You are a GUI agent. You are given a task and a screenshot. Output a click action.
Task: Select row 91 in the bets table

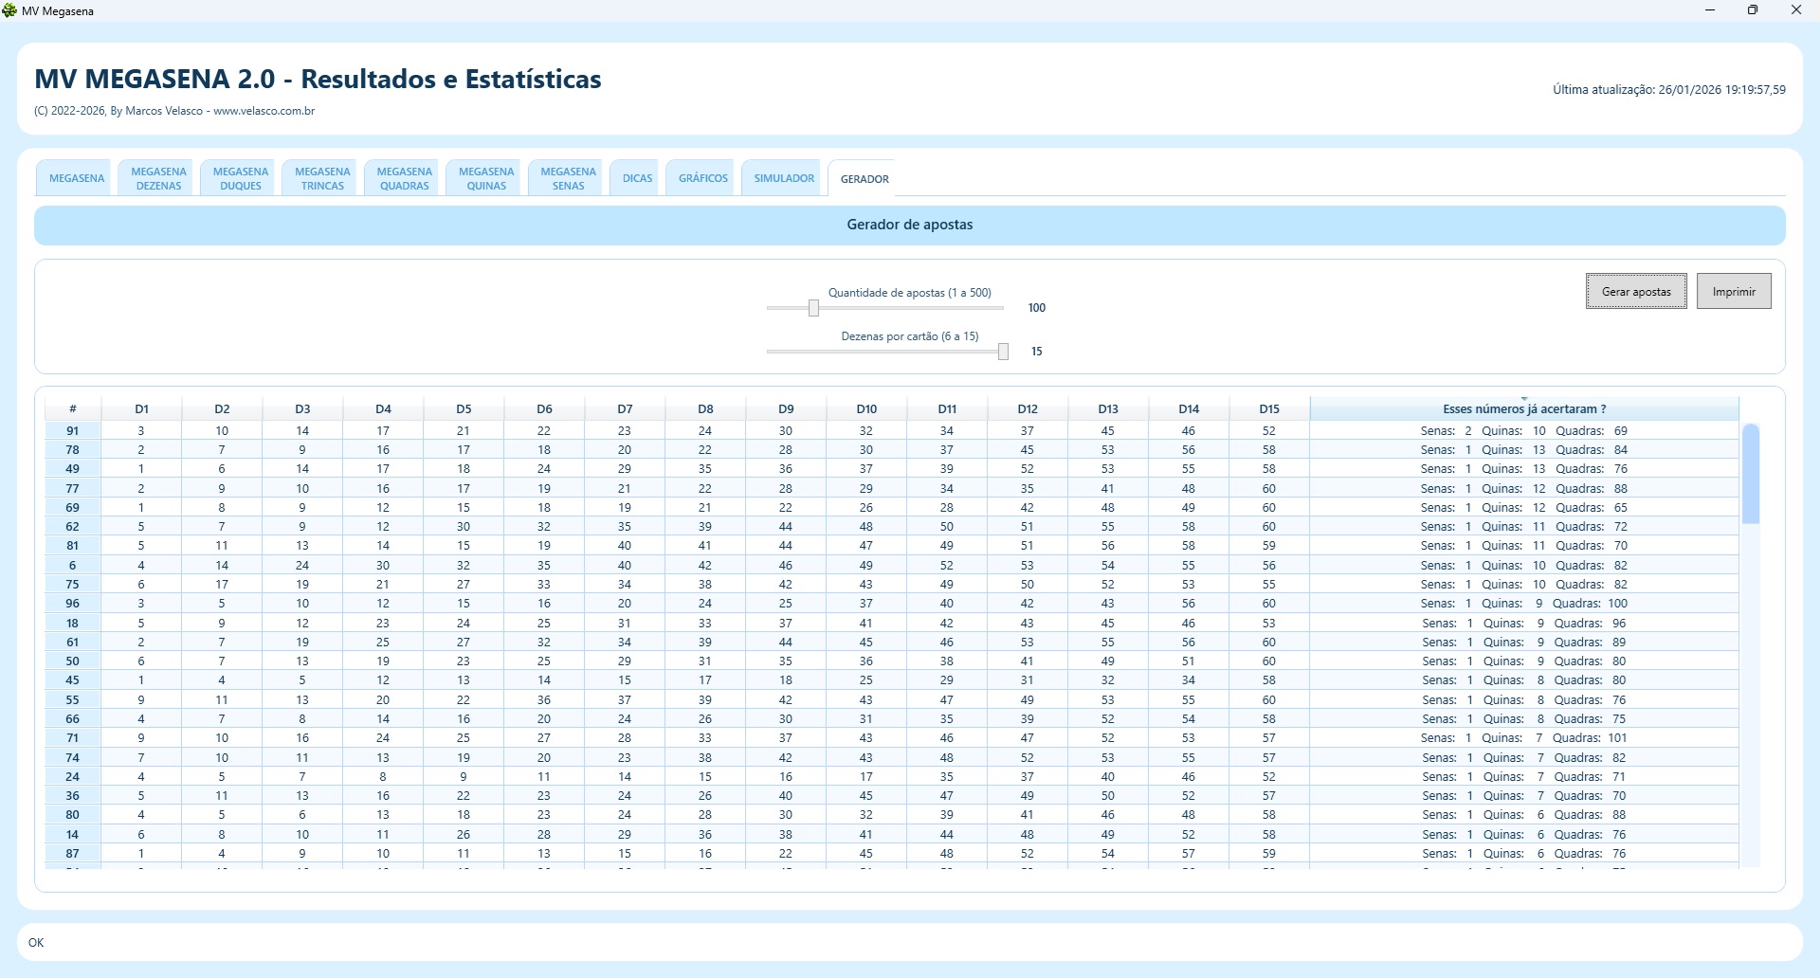click(x=73, y=431)
